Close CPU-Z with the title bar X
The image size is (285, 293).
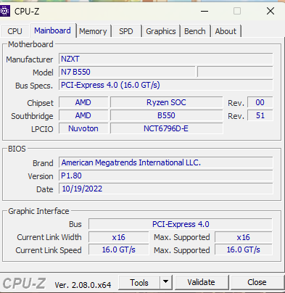(x=270, y=11)
